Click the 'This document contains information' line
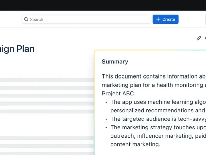This screenshot has height=155, width=206. click(153, 76)
